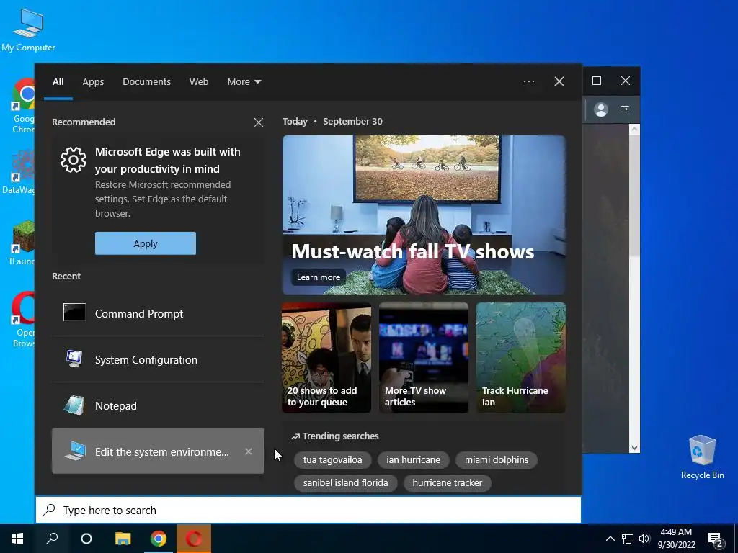Viewport: 738px width, 553px height.
Task: Click Learn more on fall TV shows
Action: (x=319, y=277)
